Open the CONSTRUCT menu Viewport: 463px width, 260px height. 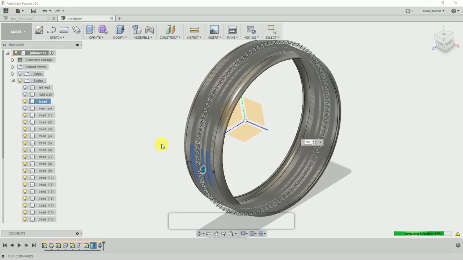click(x=170, y=38)
